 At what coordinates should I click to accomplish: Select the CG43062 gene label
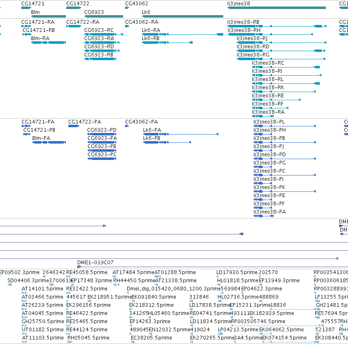(137, 4)
